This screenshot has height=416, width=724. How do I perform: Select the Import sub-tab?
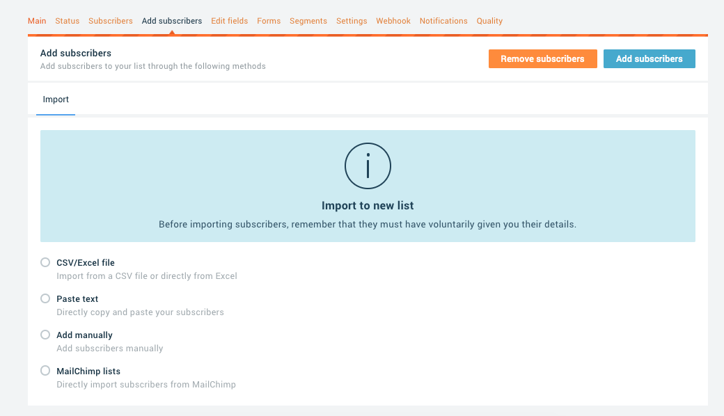click(x=56, y=99)
